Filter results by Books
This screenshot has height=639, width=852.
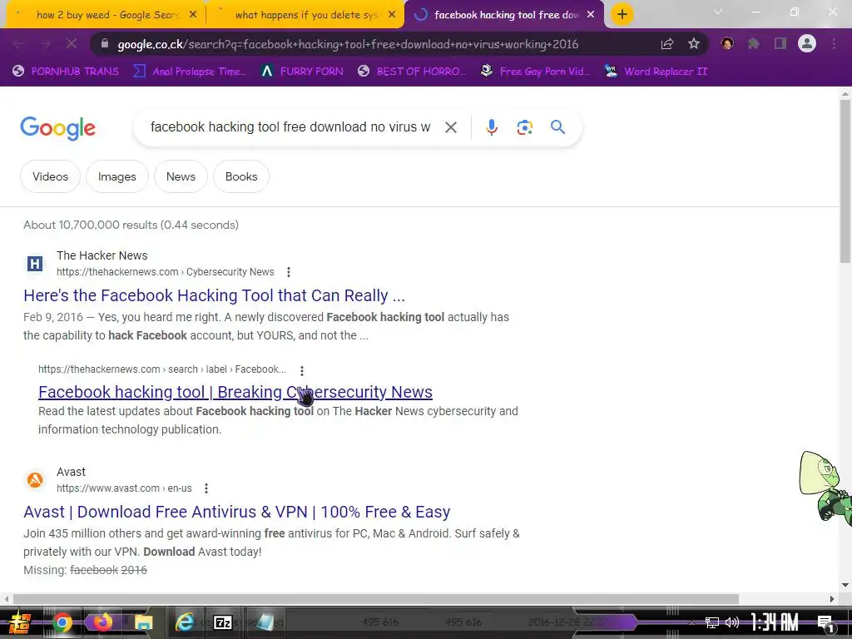(241, 176)
